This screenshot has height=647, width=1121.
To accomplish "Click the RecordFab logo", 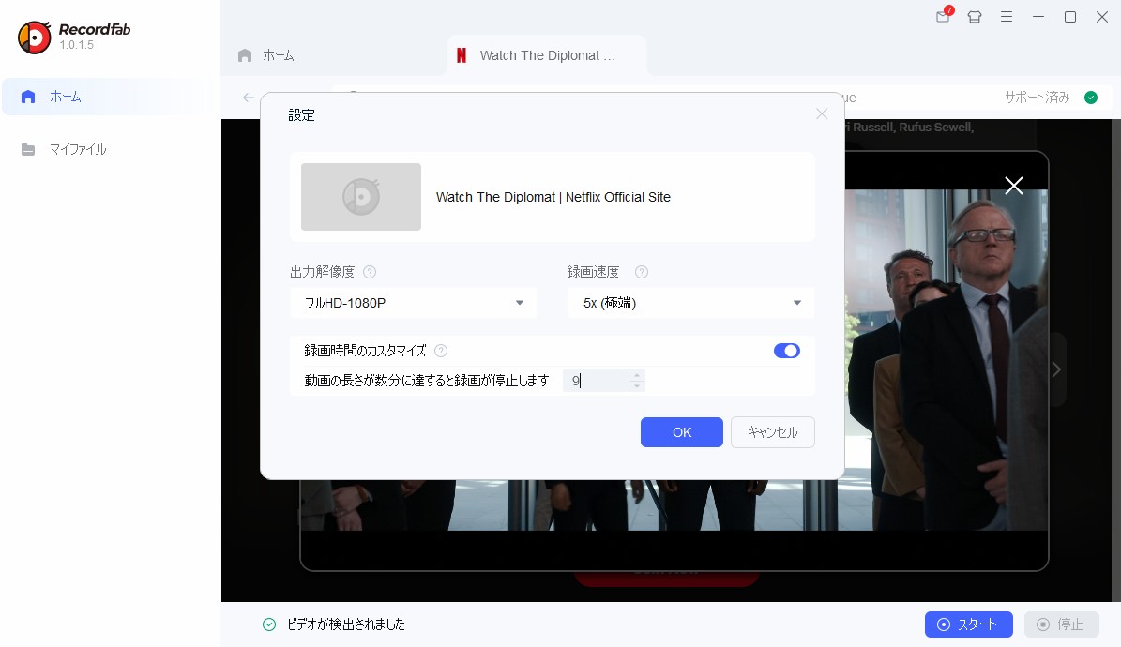I will pyautogui.click(x=35, y=36).
